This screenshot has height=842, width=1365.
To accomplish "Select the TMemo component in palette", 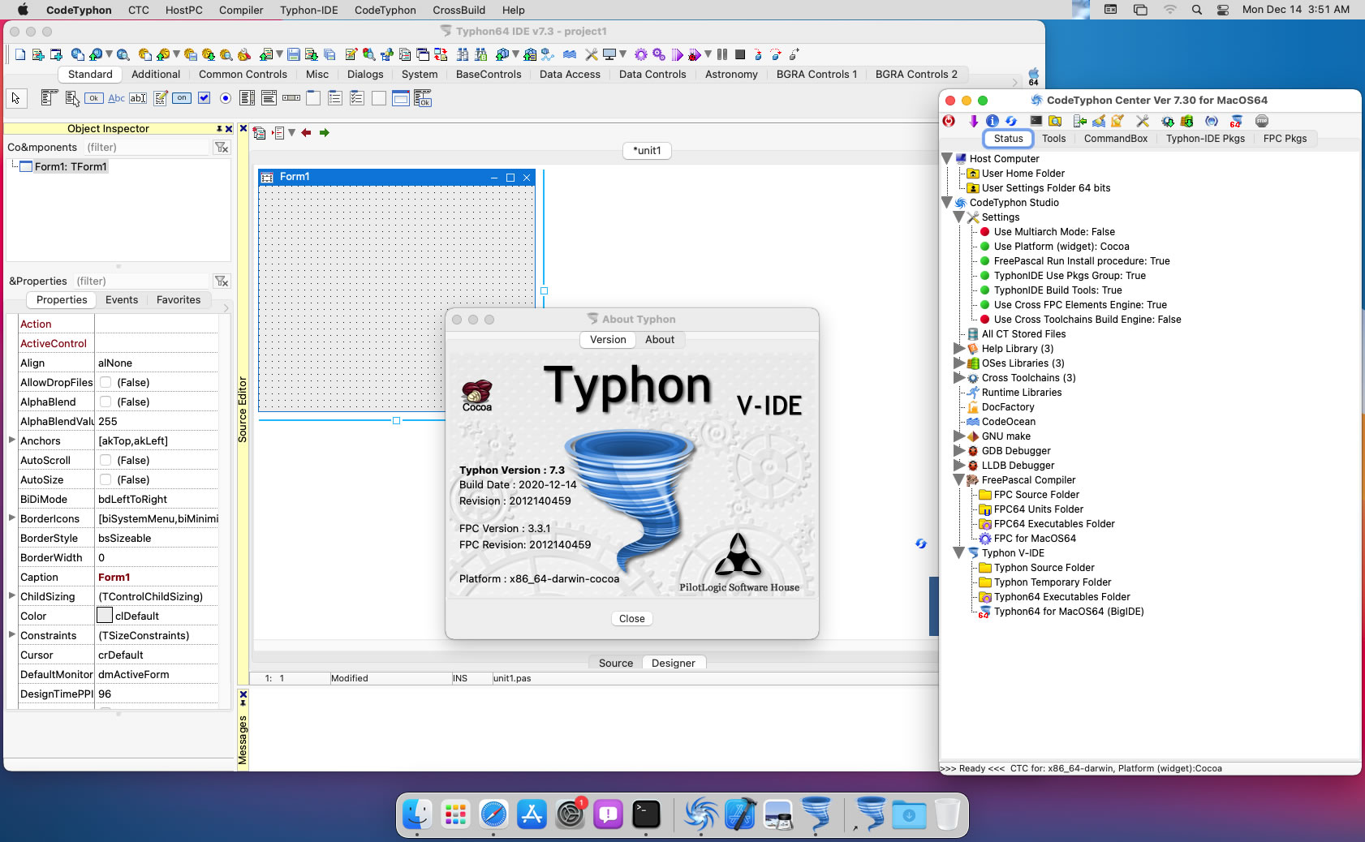I will click(x=161, y=98).
